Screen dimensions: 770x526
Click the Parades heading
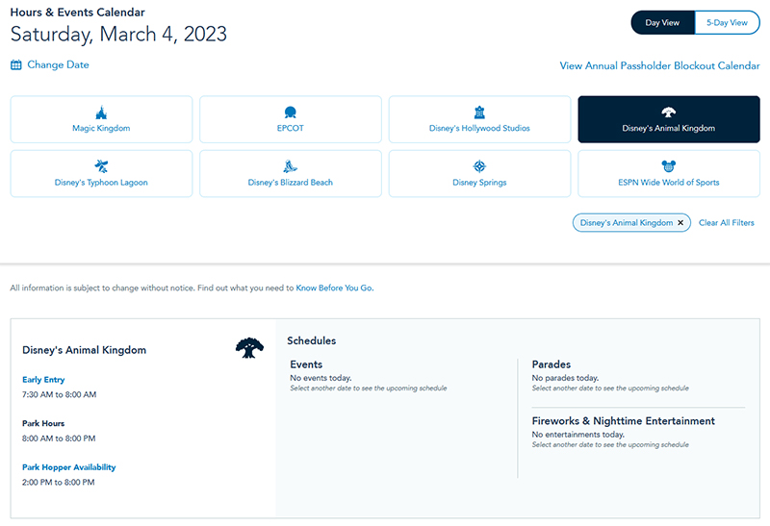551,364
